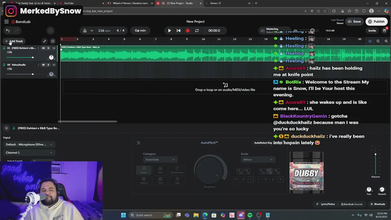391x220 pixels.
Task: Open the Minor scale dropdown
Action: [x=258, y=159]
